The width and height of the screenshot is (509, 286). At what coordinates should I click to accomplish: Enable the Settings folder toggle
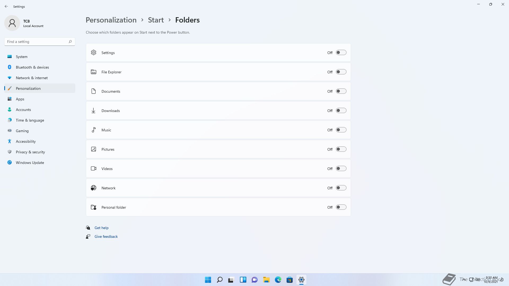click(x=341, y=52)
